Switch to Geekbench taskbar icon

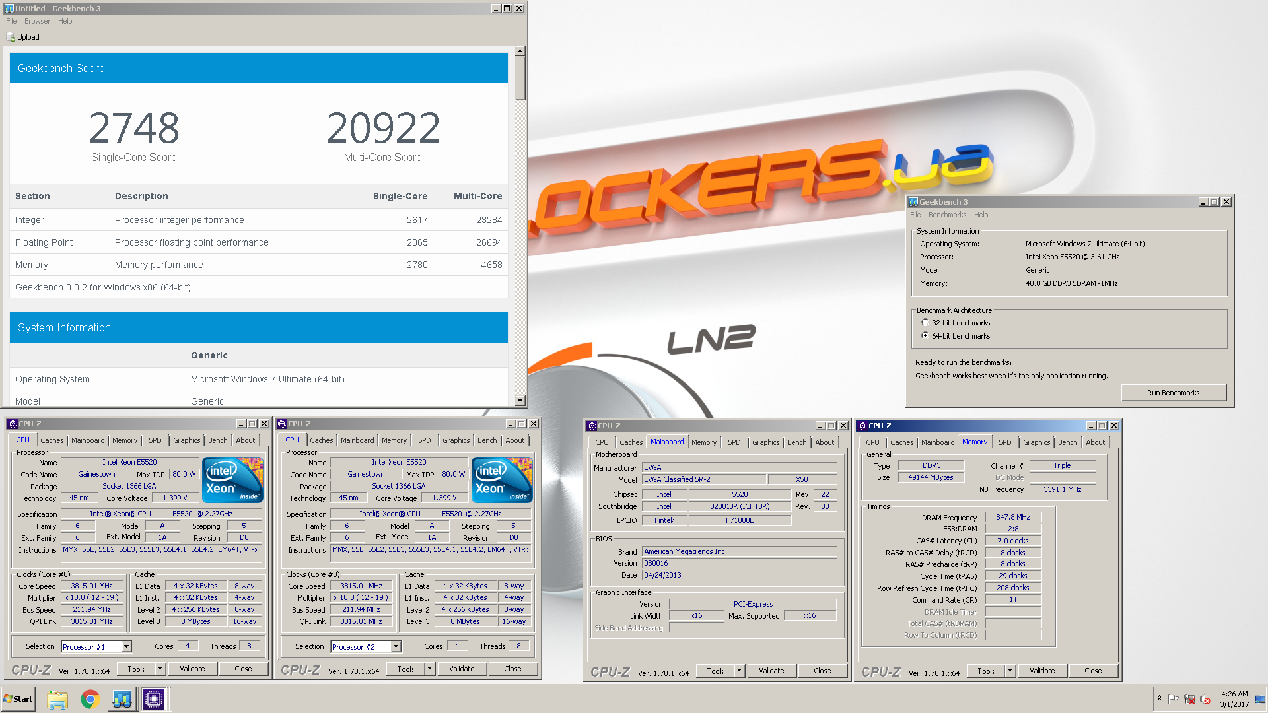pyautogui.click(x=122, y=699)
